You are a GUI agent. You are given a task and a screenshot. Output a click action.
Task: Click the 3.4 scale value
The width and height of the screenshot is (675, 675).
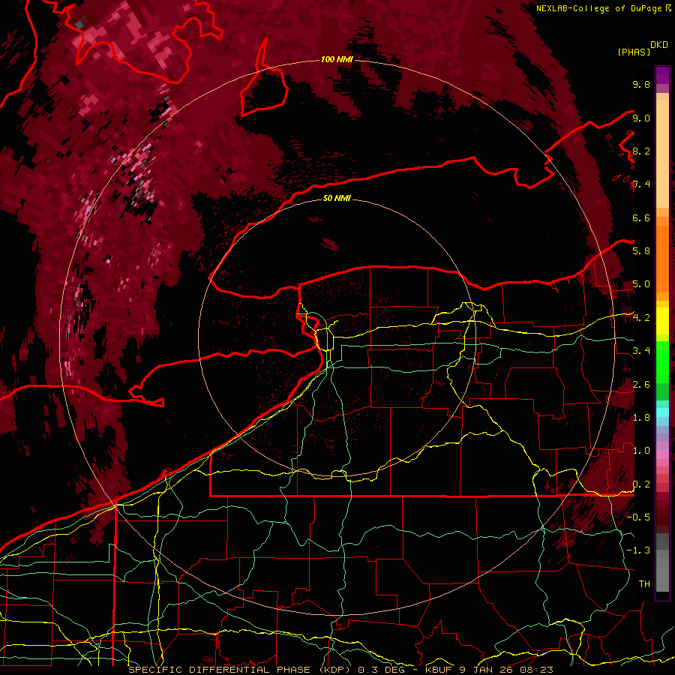tap(641, 351)
